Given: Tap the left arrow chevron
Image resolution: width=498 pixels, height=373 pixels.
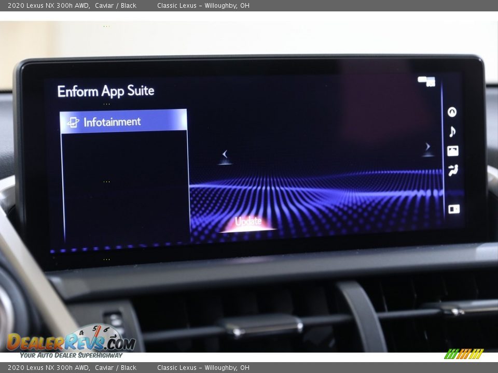Looking at the screenshot, I should pyautogui.click(x=225, y=154).
